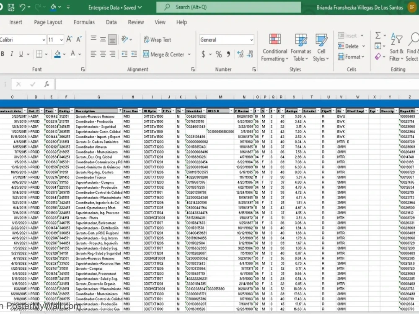Open the View tab
Screen dimensions: 419x314
click(160, 22)
